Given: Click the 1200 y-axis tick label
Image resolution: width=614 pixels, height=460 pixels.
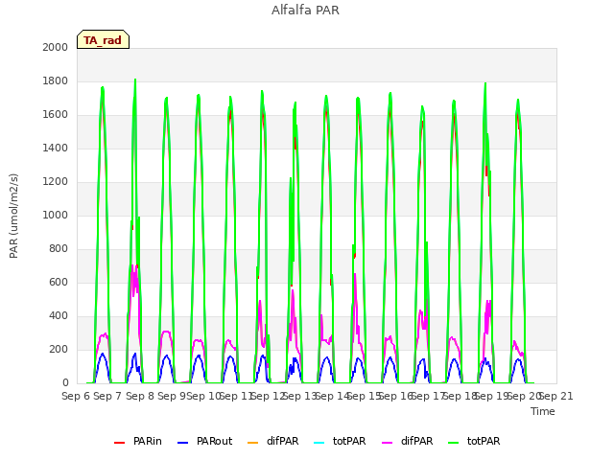Looking at the screenshot, I should coord(56,181).
